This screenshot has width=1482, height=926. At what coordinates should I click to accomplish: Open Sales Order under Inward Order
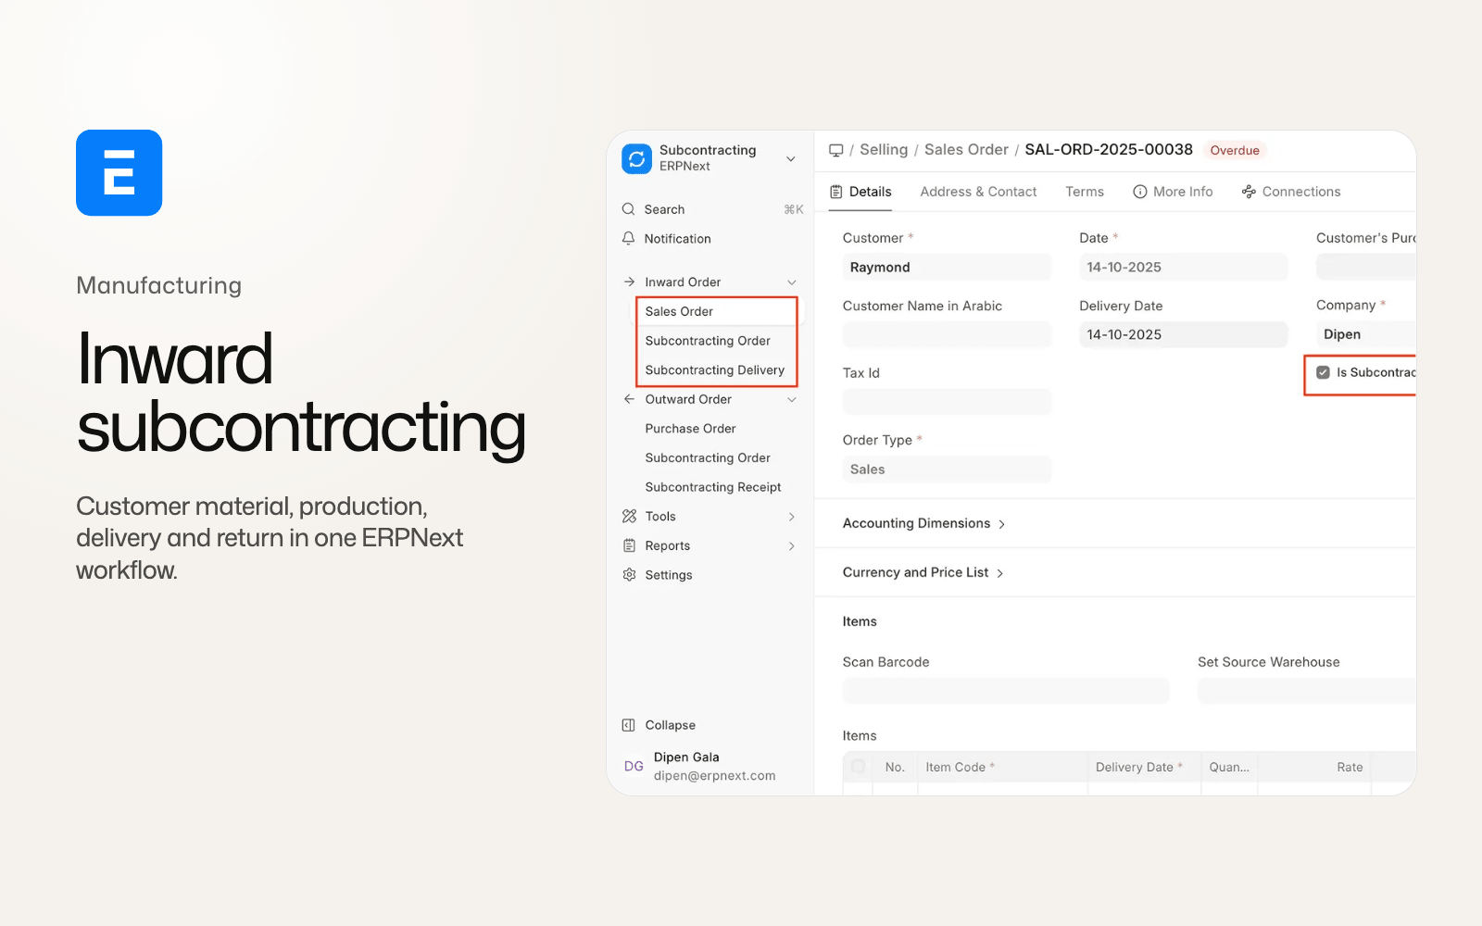[x=716, y=311]
